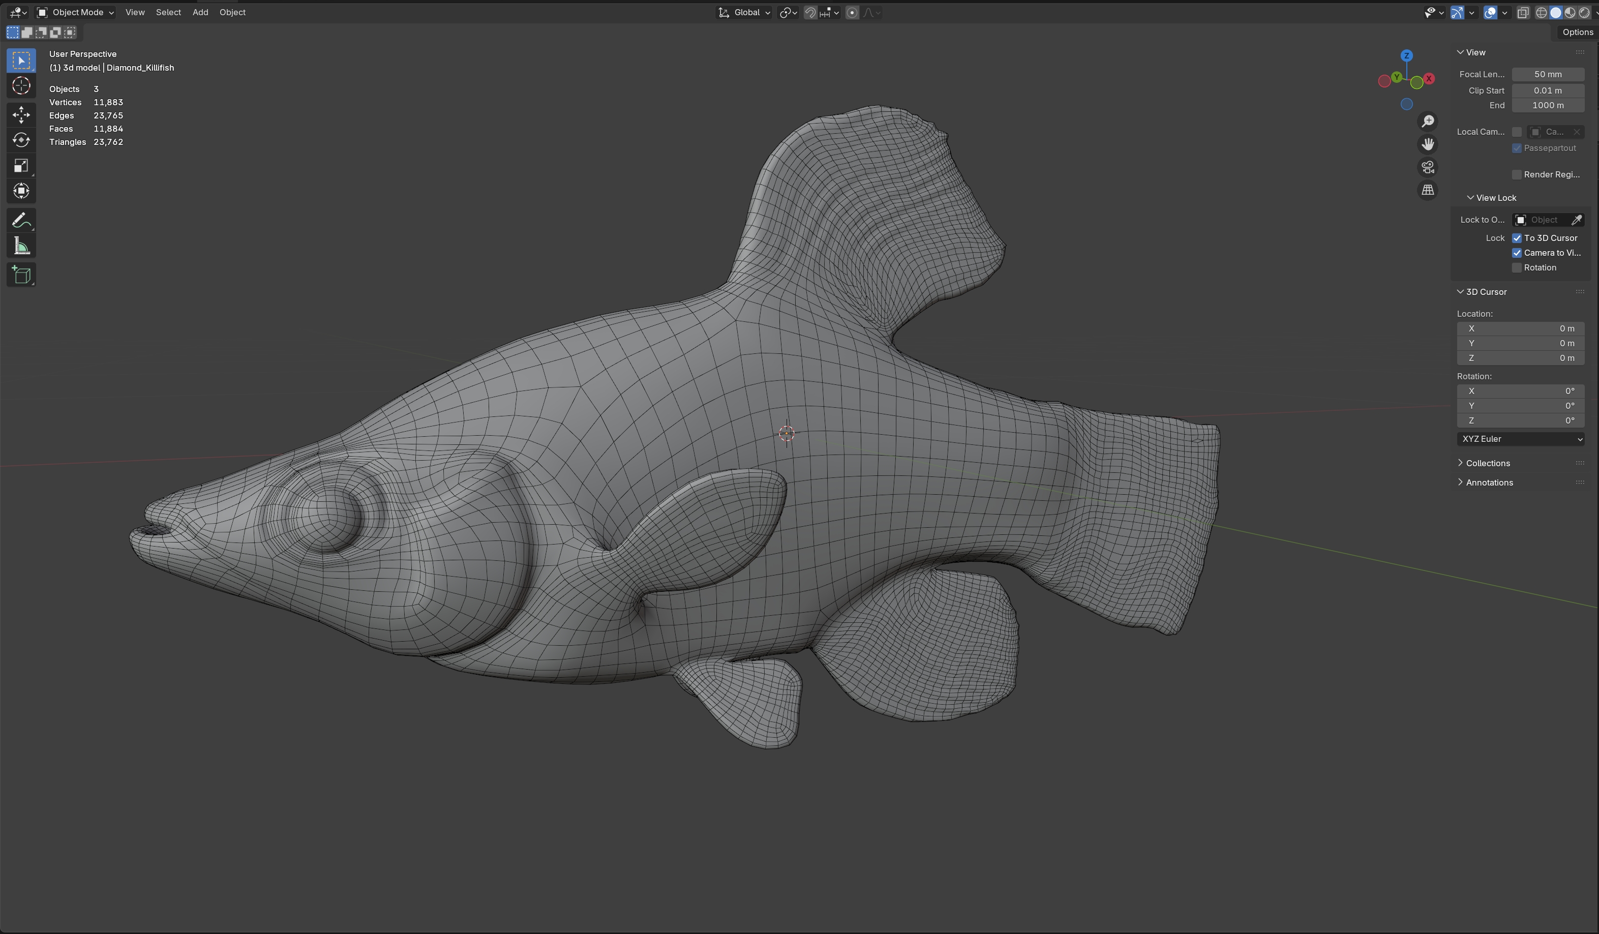Select the Add Cube tool
Viewport: 1599px width, 934px height.
coord(21,275)
